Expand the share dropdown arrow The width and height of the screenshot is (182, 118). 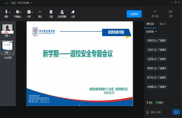(x=32, y=12)
